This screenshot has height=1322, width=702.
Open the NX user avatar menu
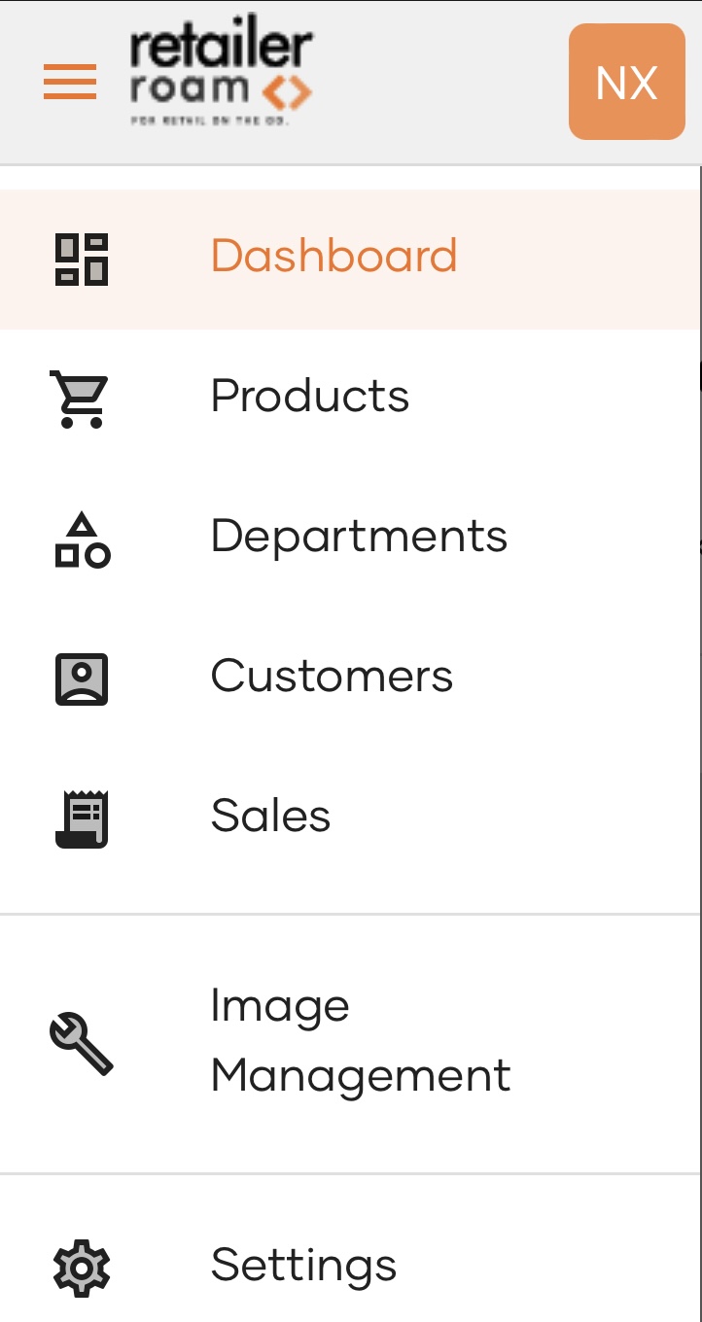tap(627, 82)
